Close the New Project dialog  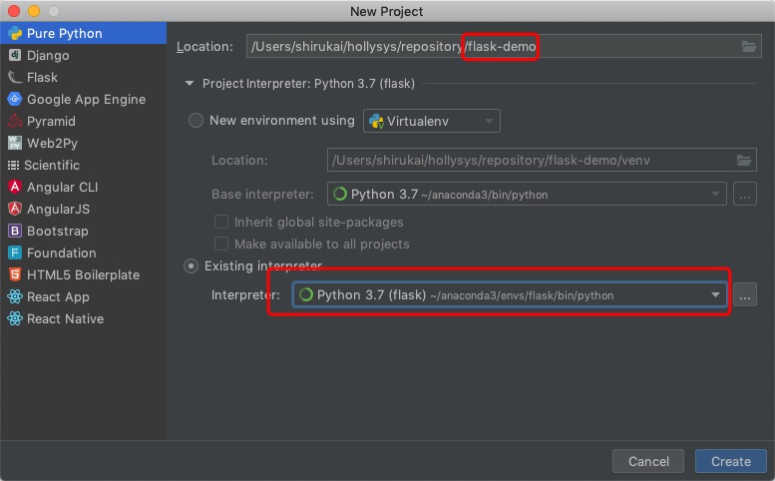[14, 11]
